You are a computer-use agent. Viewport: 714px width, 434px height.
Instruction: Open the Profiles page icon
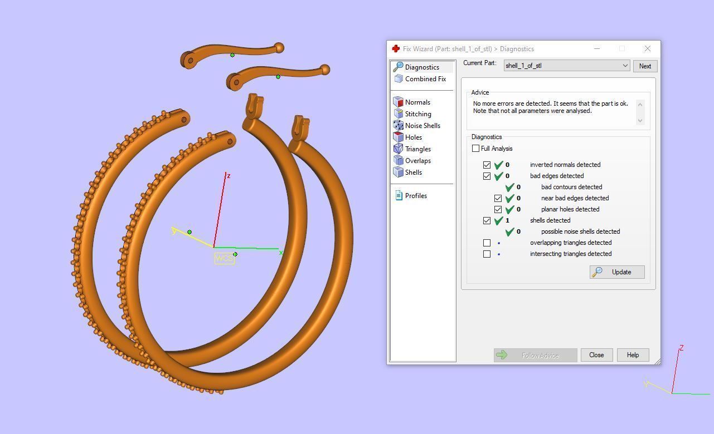tap(399, 195)
